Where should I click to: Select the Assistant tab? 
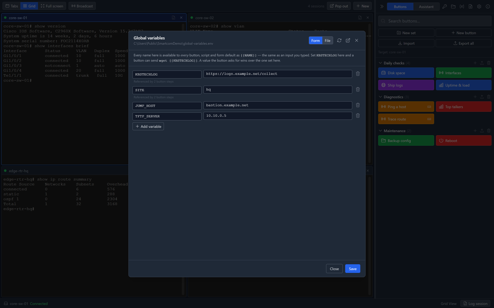426,6
